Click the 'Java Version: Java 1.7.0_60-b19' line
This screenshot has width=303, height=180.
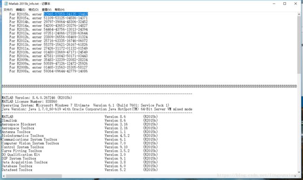(97, 109)
